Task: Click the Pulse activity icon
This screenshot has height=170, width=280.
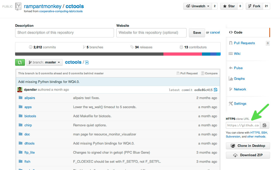Action: 231,68
